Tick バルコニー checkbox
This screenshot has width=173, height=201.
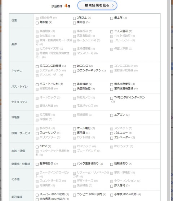111,134
